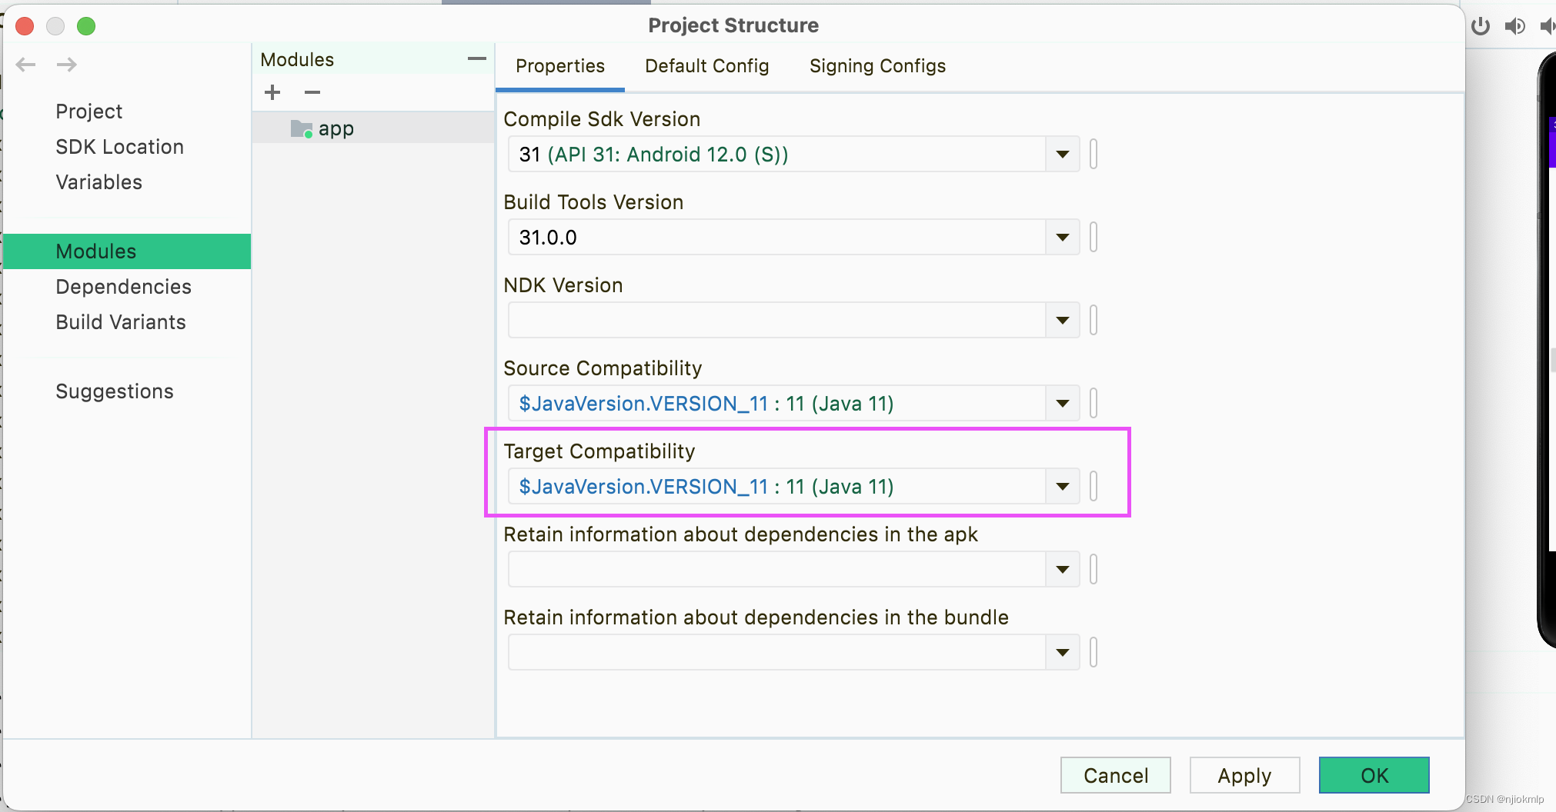Open the NDK Version dropdown
The width and height of the screenshot is (1556, 812).
point(1062,320)
